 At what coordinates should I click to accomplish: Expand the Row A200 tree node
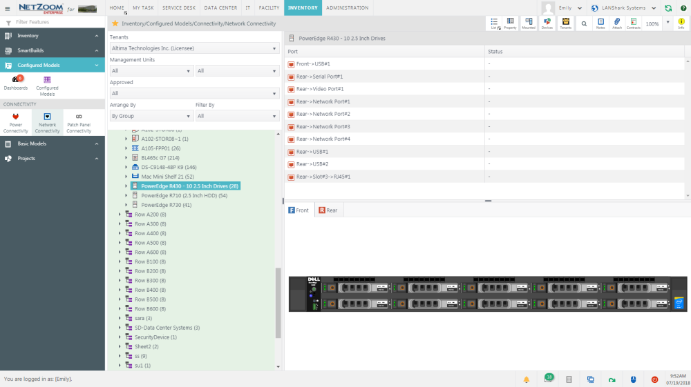[120, 215]
